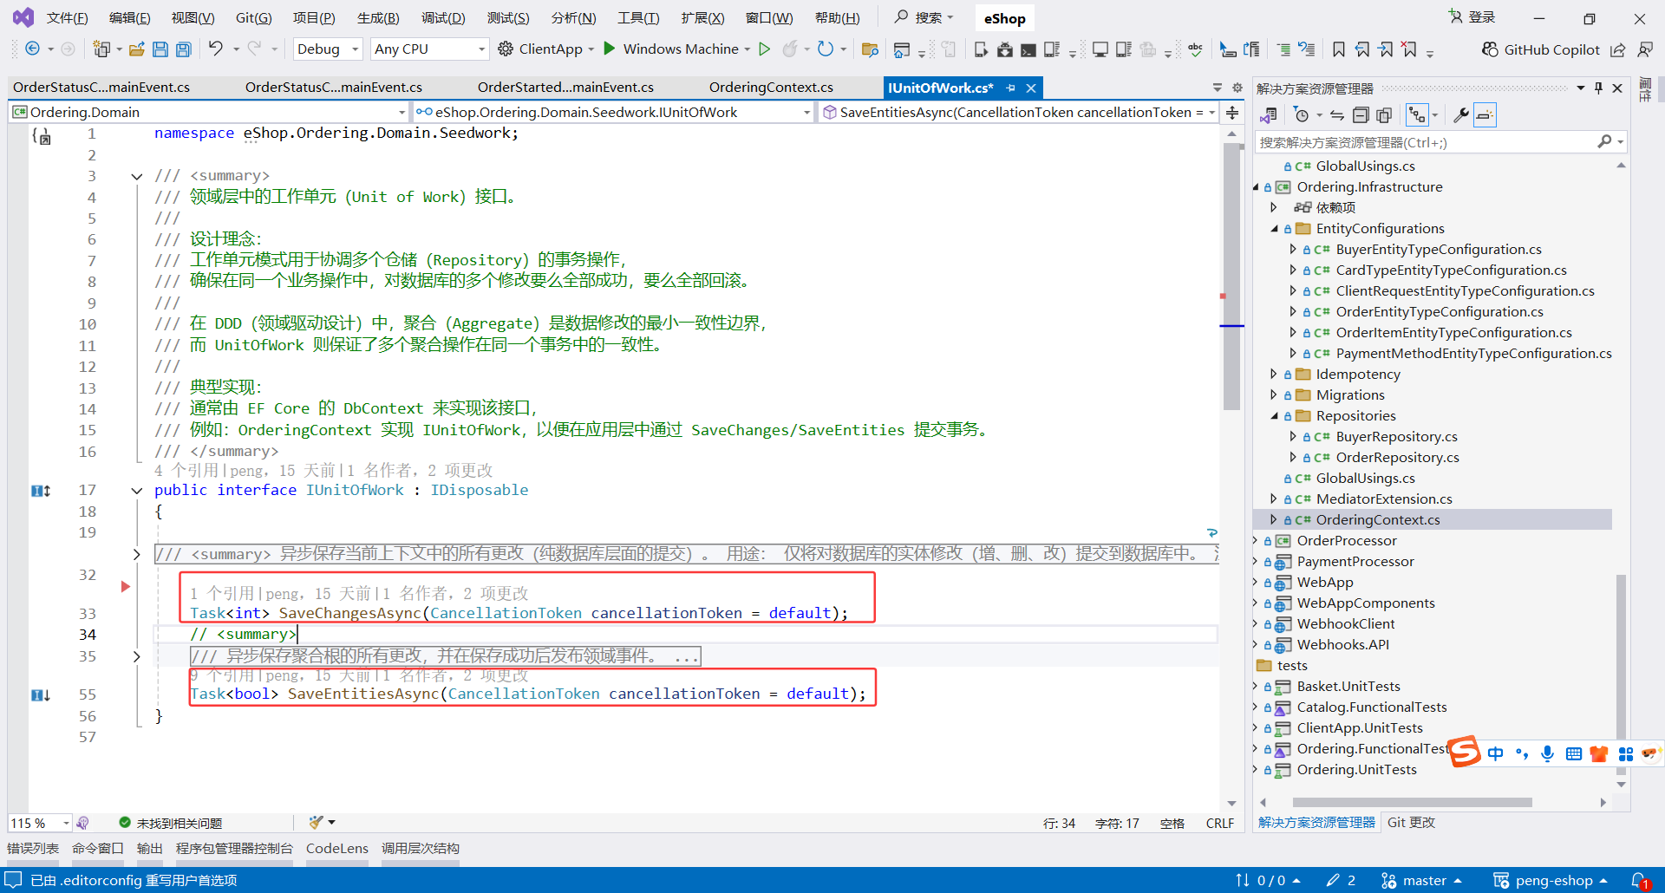This screenshot has width=1665, height=893.
Task: Click the Send Feedback person icon
Action: click(x=1645, y=49)
